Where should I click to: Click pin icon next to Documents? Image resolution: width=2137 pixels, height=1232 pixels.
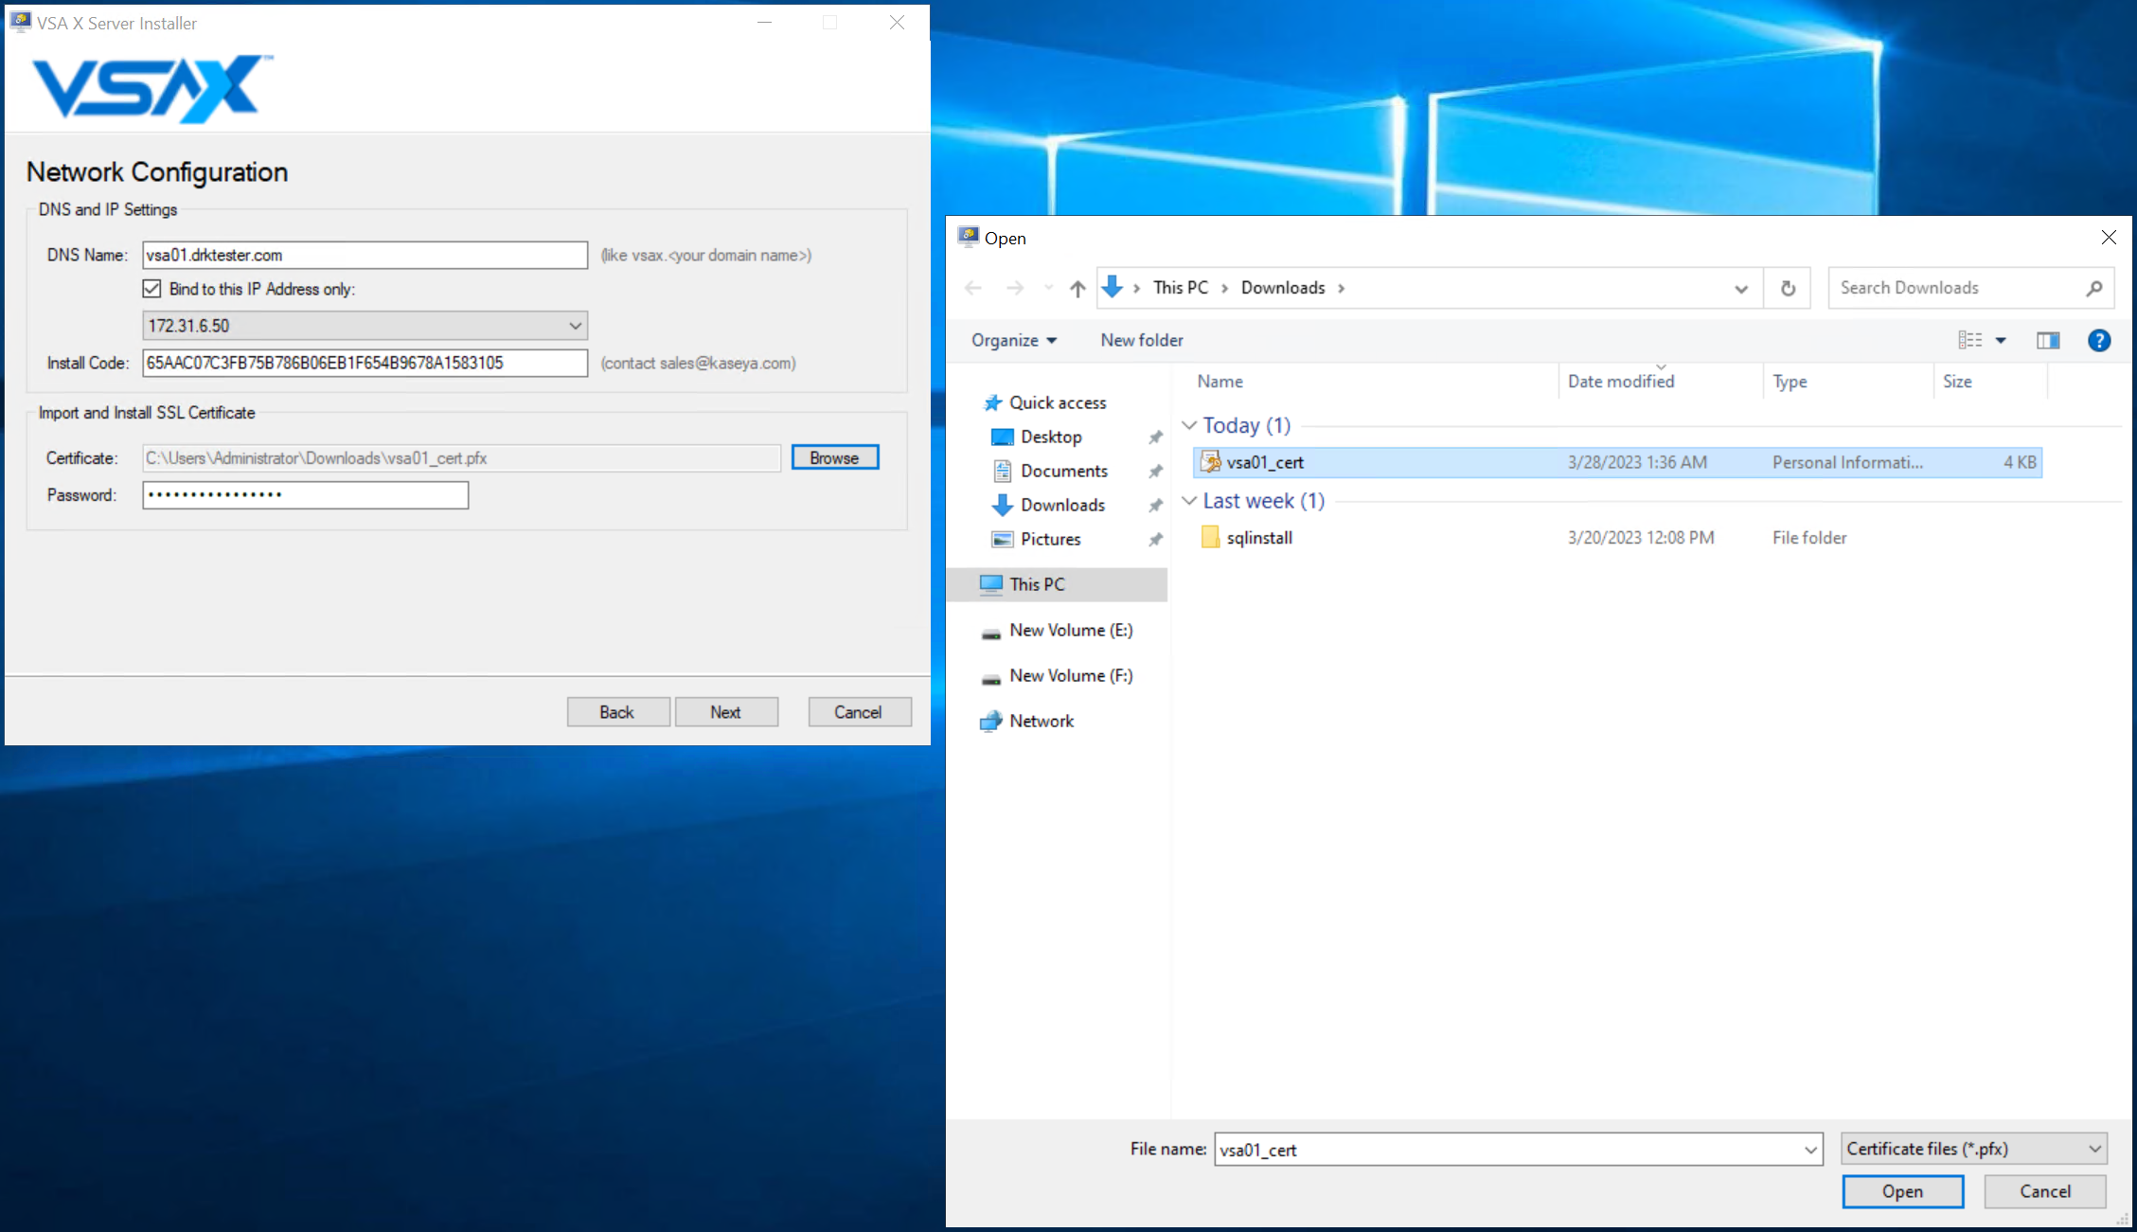[1155, 472]
